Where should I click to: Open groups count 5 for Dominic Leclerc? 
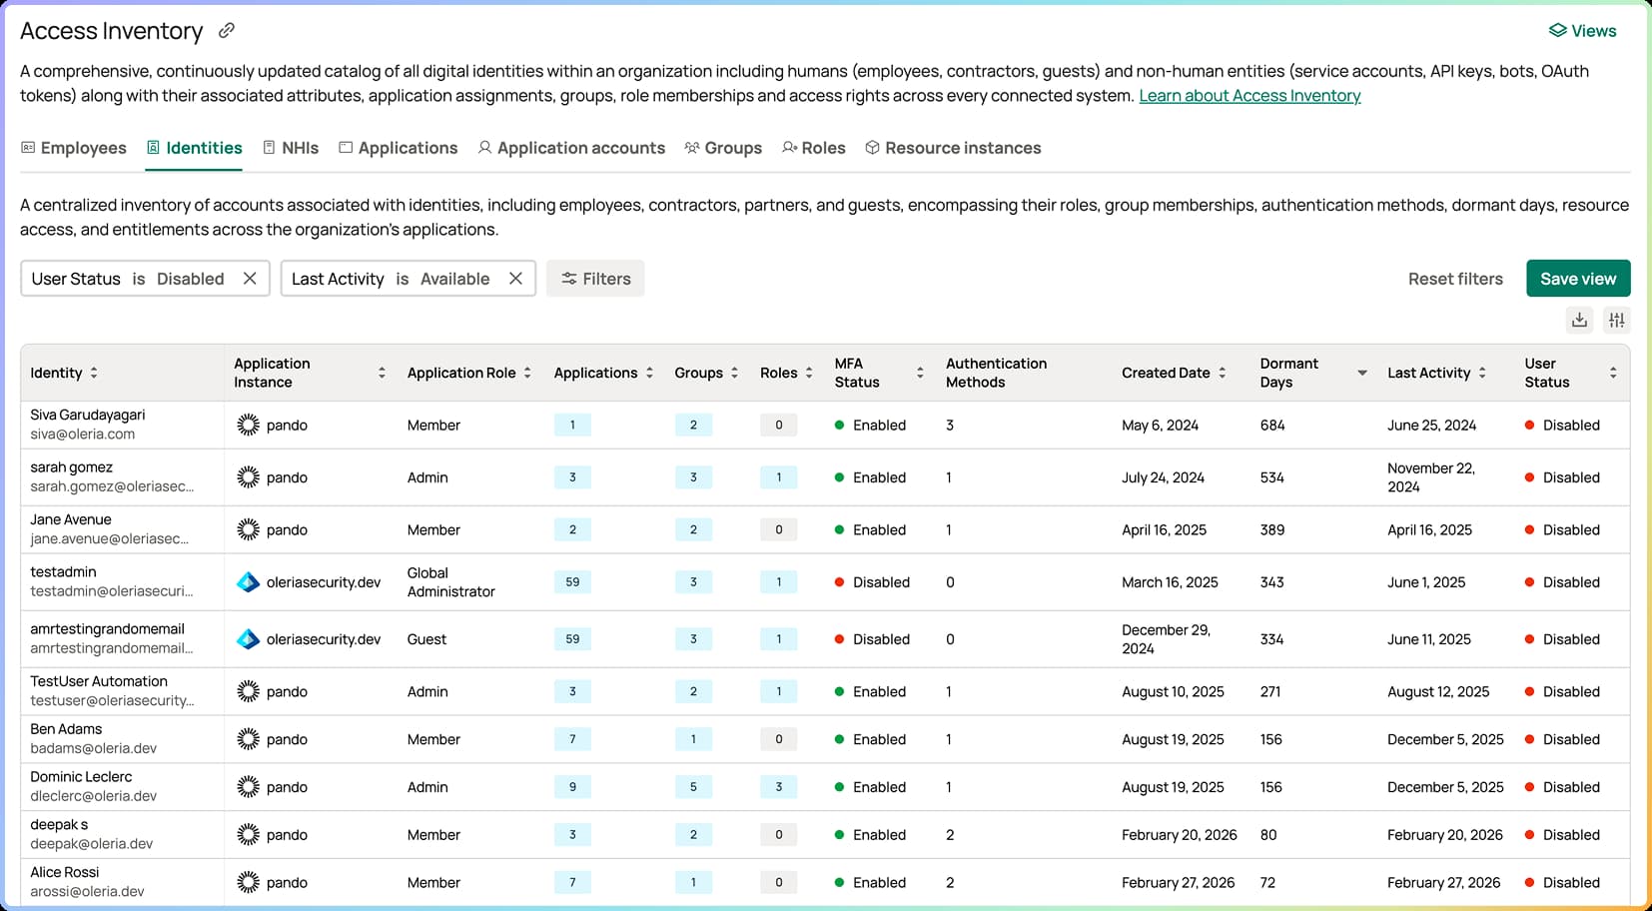tap(693, 787)
